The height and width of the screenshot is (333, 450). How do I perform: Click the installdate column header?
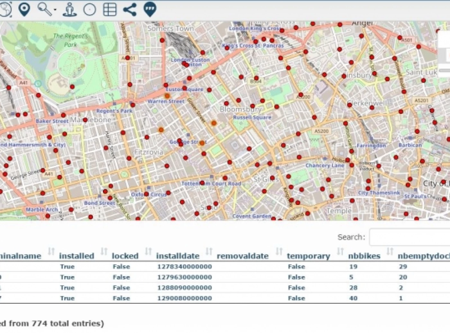(x=177, y=256)
